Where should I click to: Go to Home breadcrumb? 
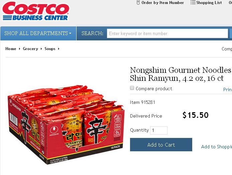pyautogui.click(x=11, y=49)
